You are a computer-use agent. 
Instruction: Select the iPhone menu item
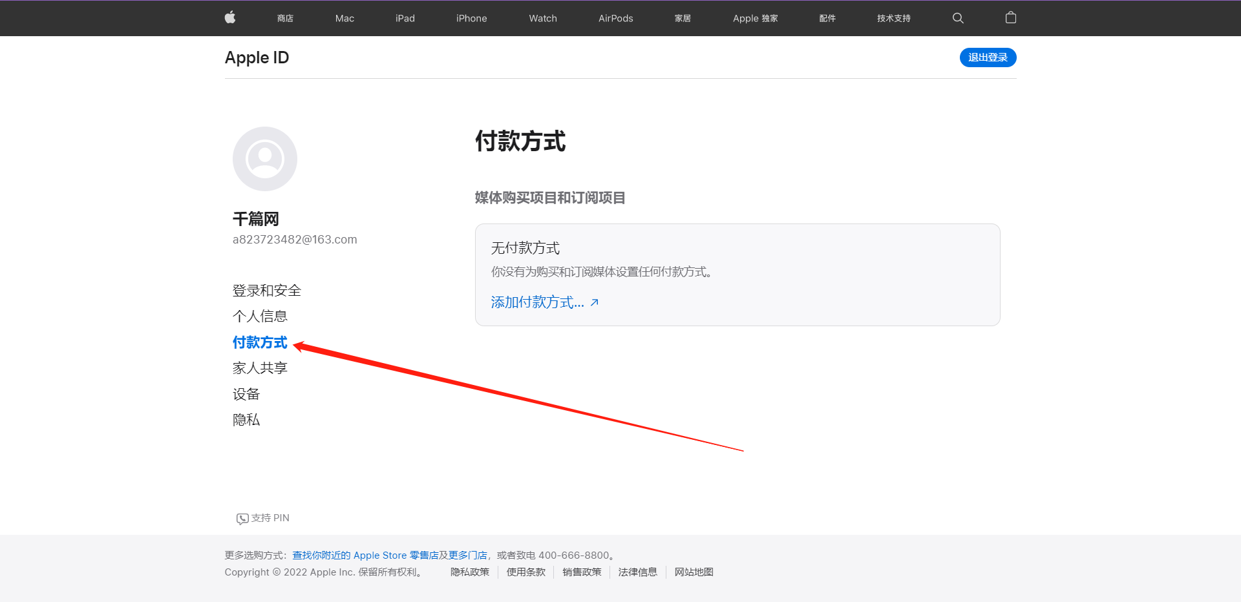(471, 18)
